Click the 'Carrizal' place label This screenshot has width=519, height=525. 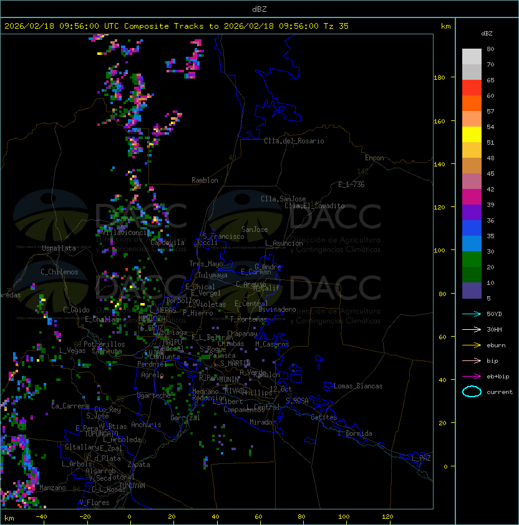click(185, 418)
